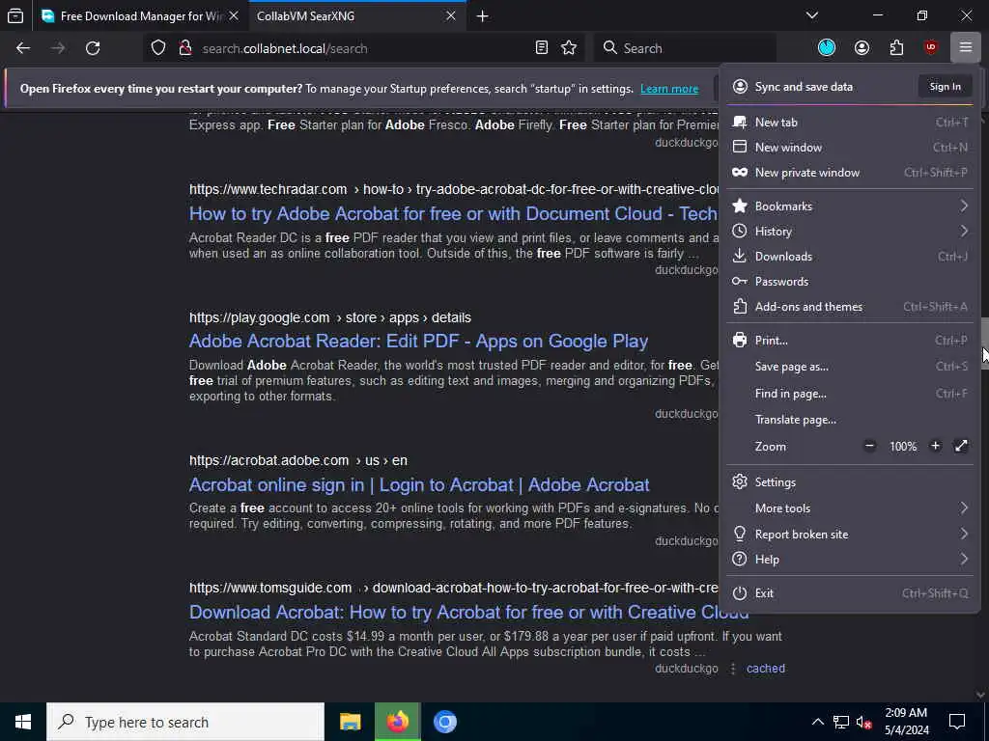Open the clock showing 2:09 AM
Image resolution: width=989 pixels, height=741 pixels.
906,722
